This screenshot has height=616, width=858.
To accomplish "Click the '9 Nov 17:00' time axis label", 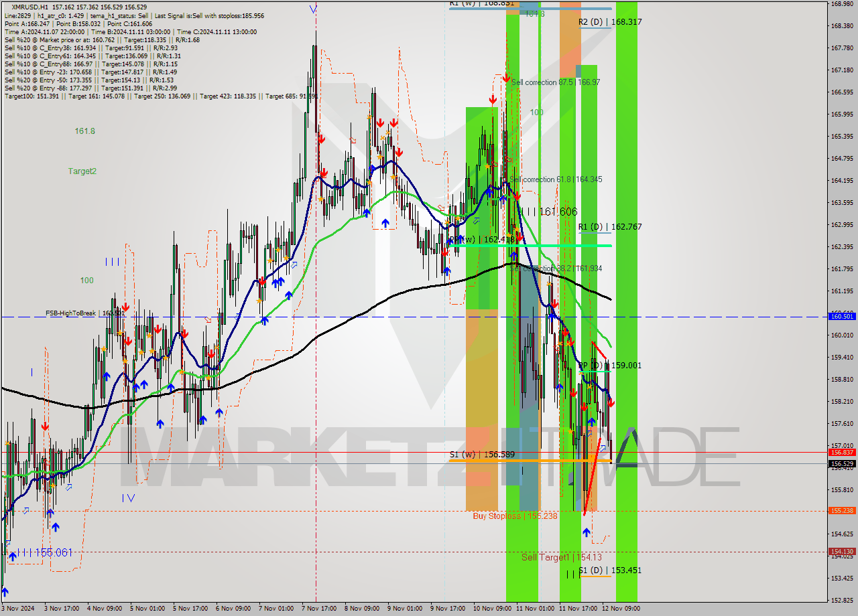I will 447,609.
